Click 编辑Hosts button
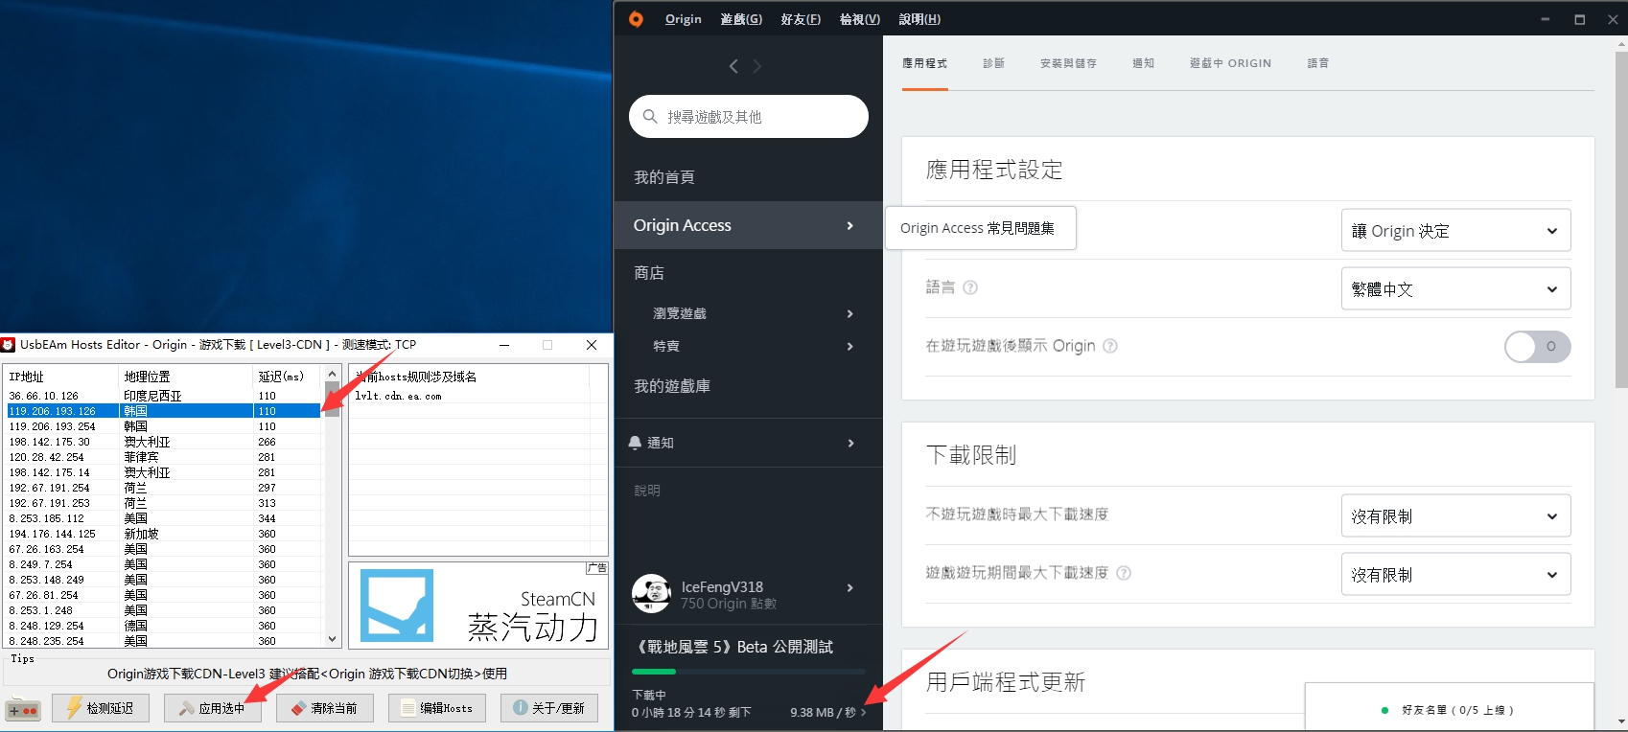Viewport: 1628px width, 732px height. [x=437, y=708]
